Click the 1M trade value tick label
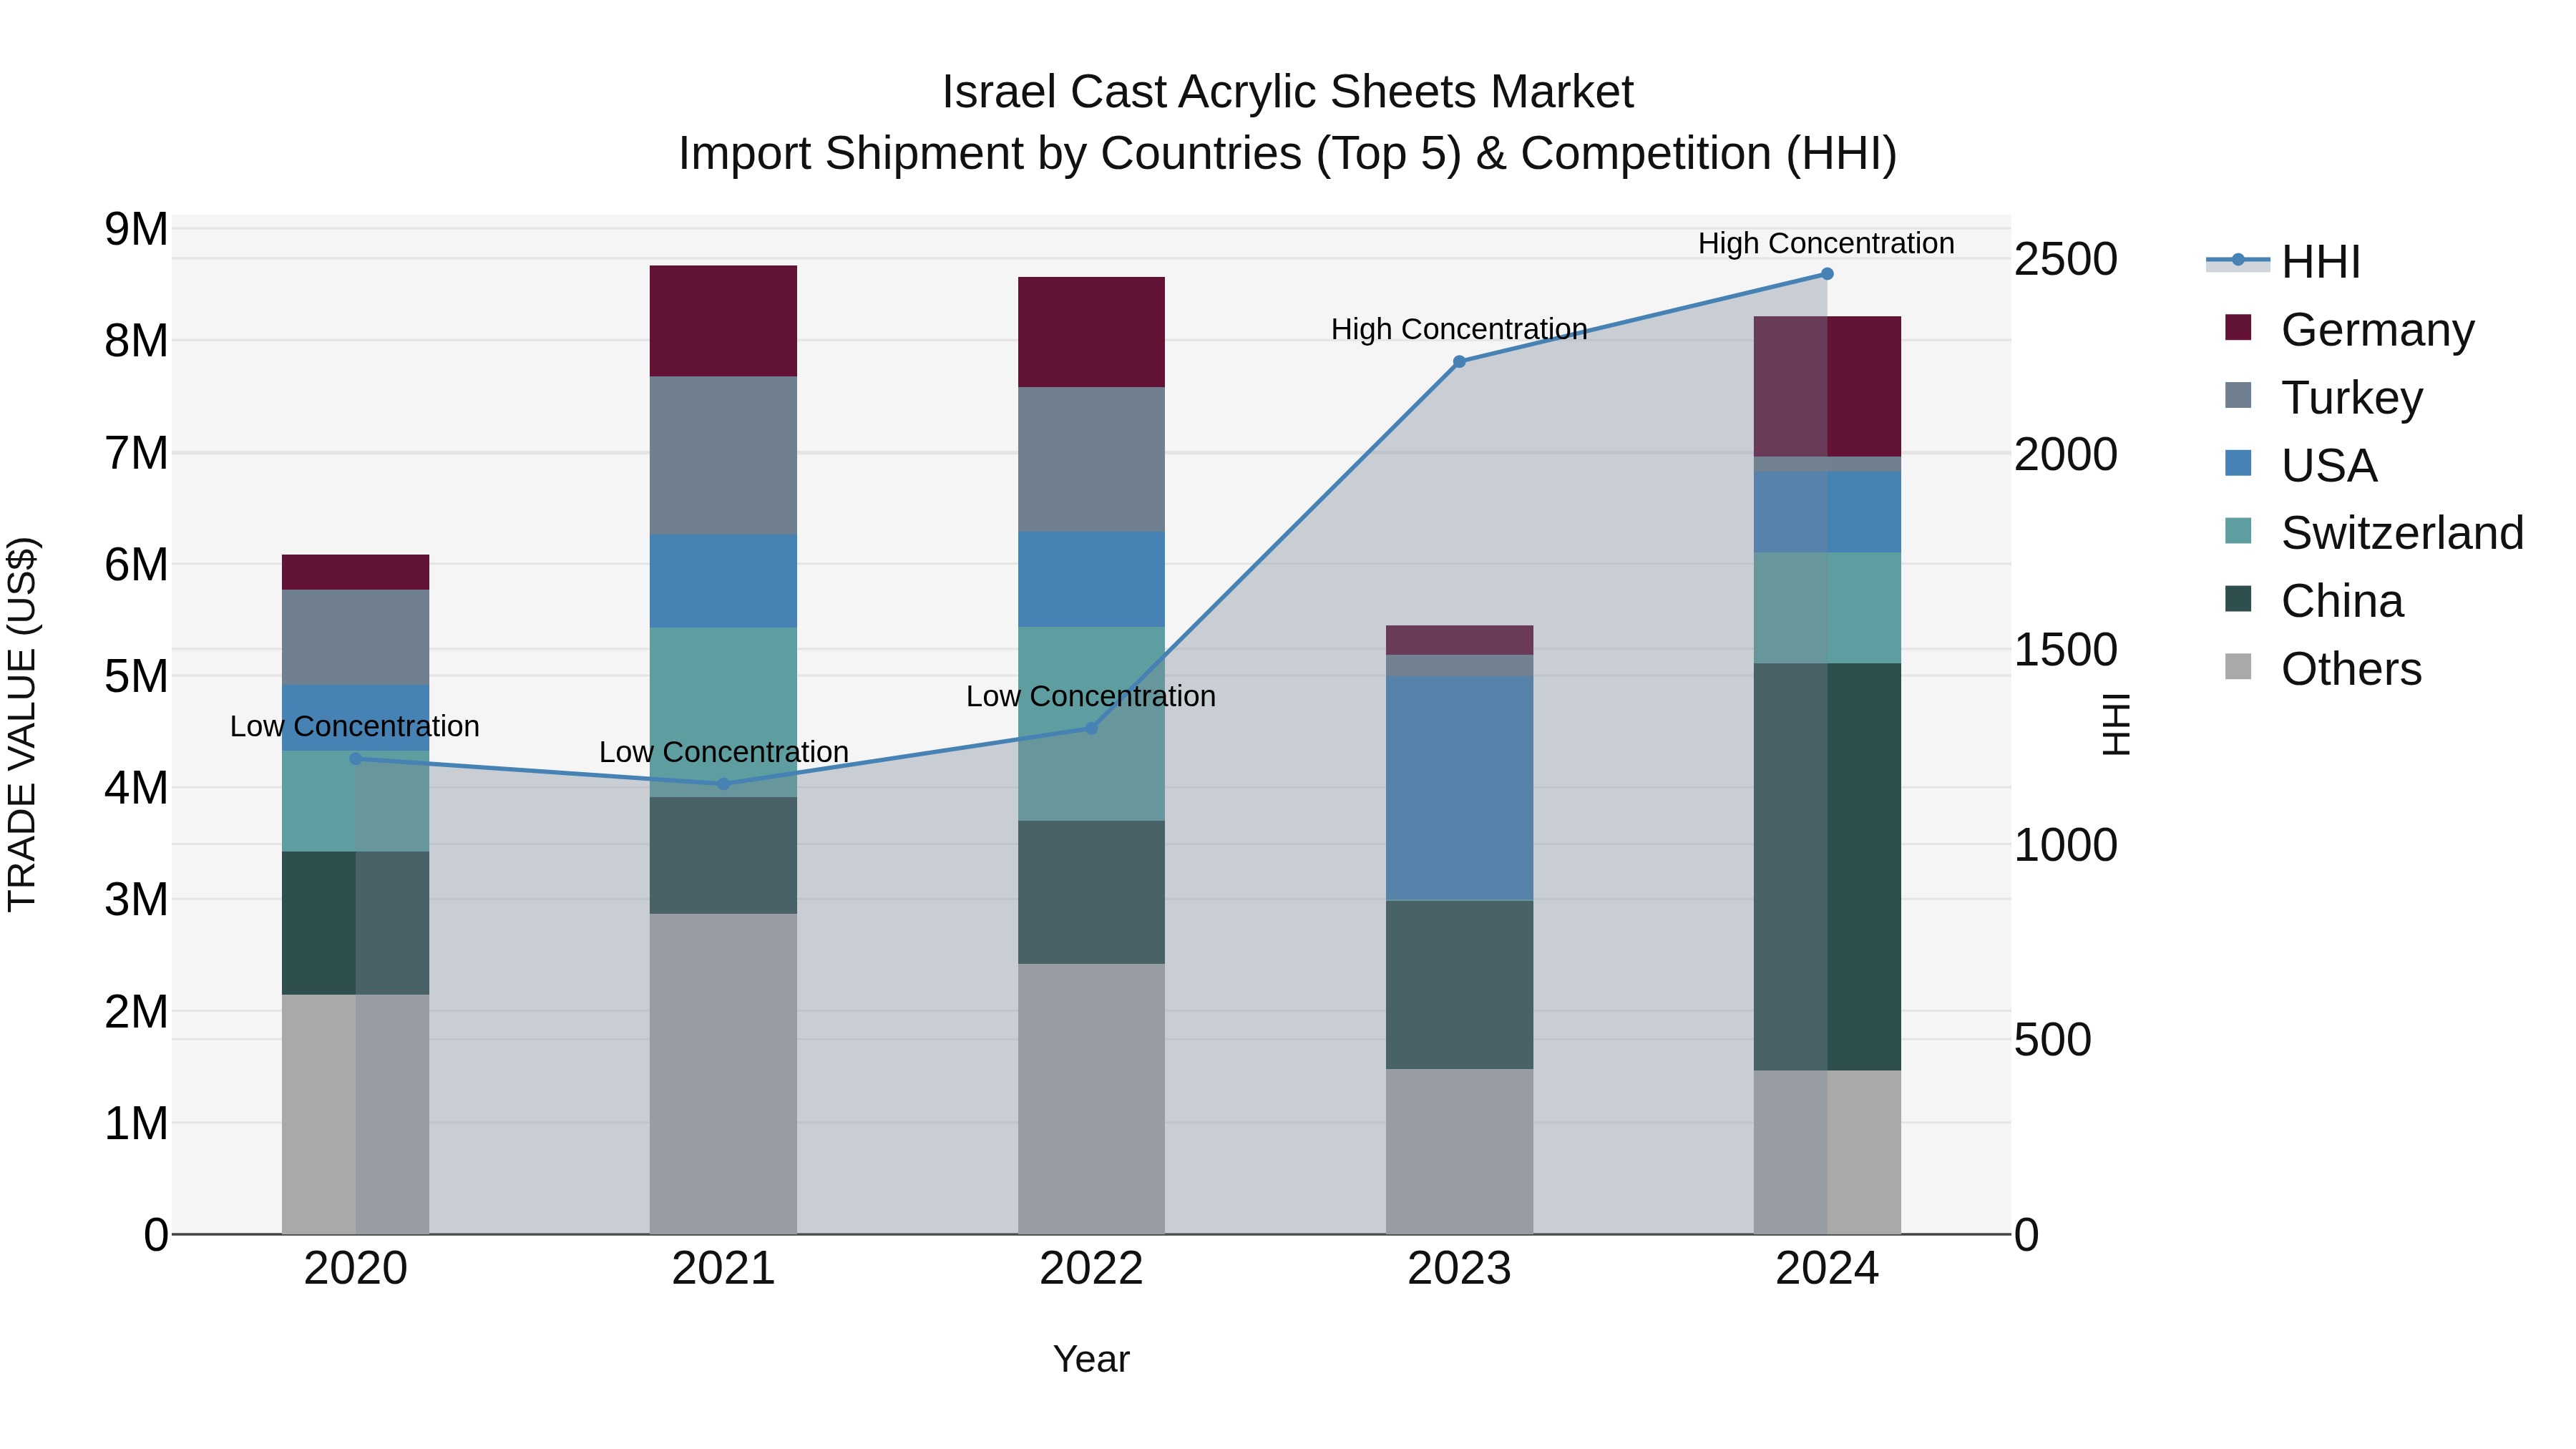Screen dimensions: 2576x1449 click(136, 1123)
